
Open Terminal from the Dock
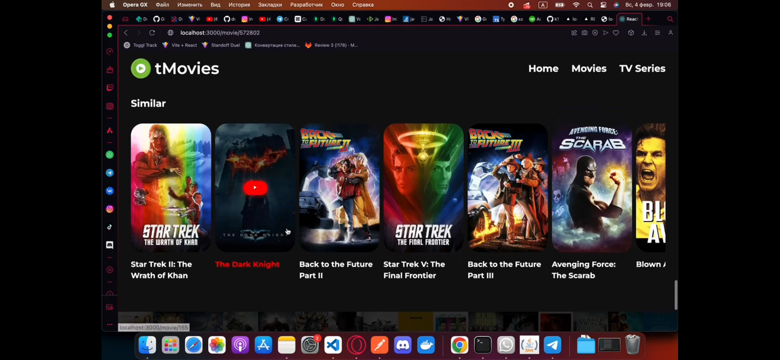(482, 345)
